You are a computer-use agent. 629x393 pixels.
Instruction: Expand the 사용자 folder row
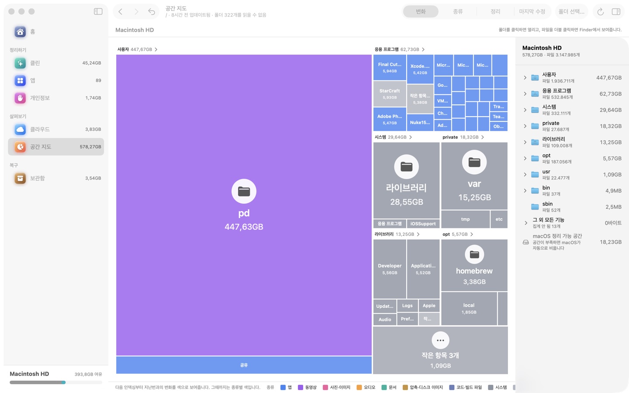525,78
